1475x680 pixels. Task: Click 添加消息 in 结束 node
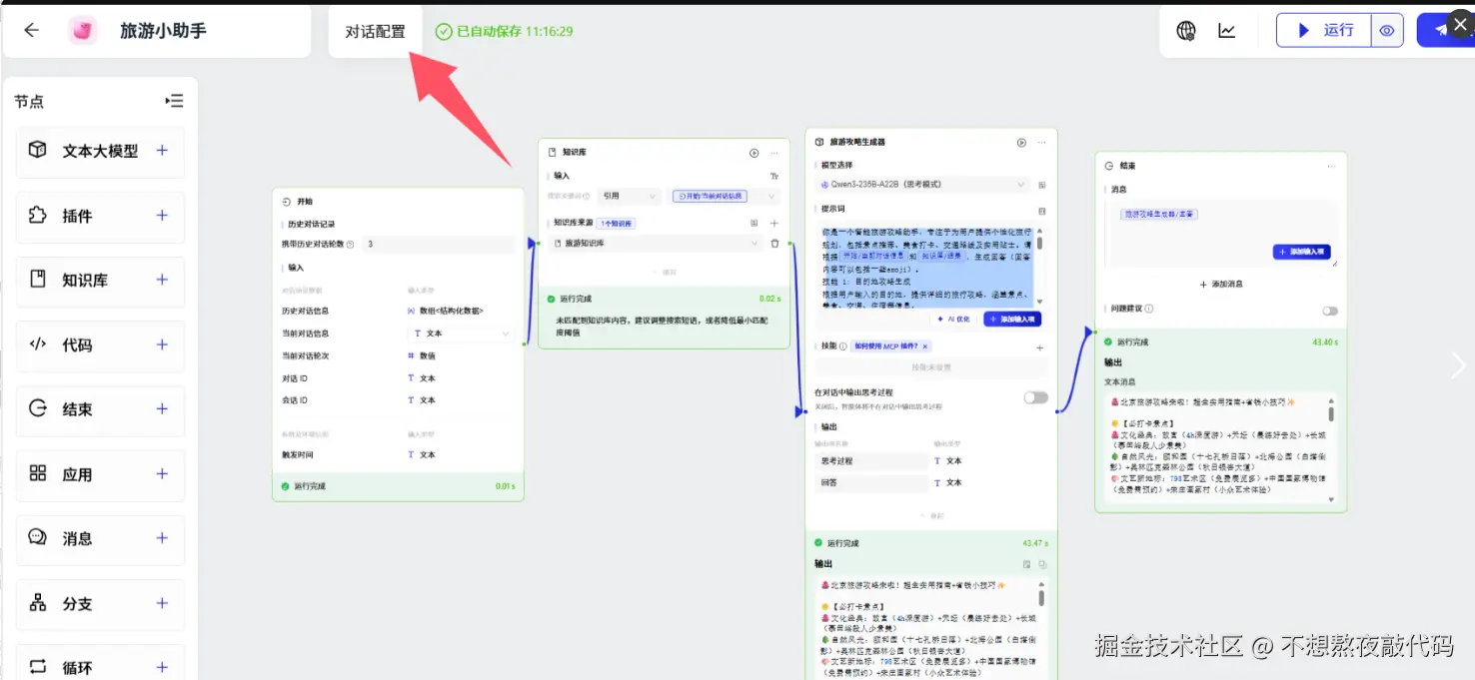tap(1221, 285)
